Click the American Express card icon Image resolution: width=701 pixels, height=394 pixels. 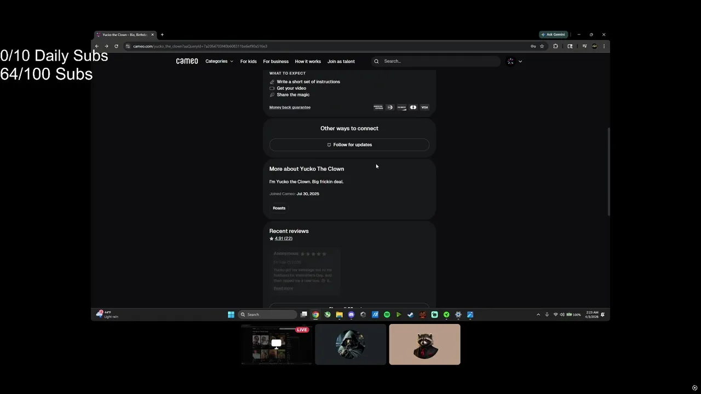click(378, 107)
